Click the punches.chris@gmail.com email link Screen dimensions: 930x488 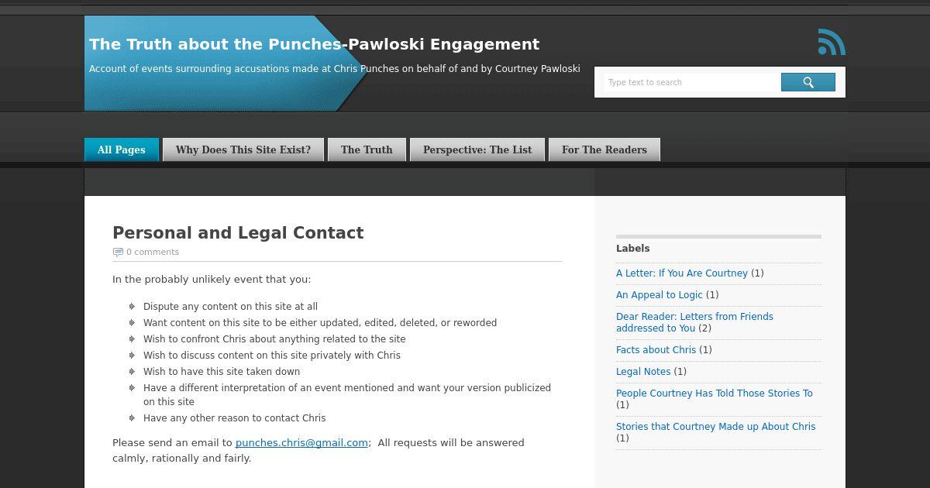(301, 443)
